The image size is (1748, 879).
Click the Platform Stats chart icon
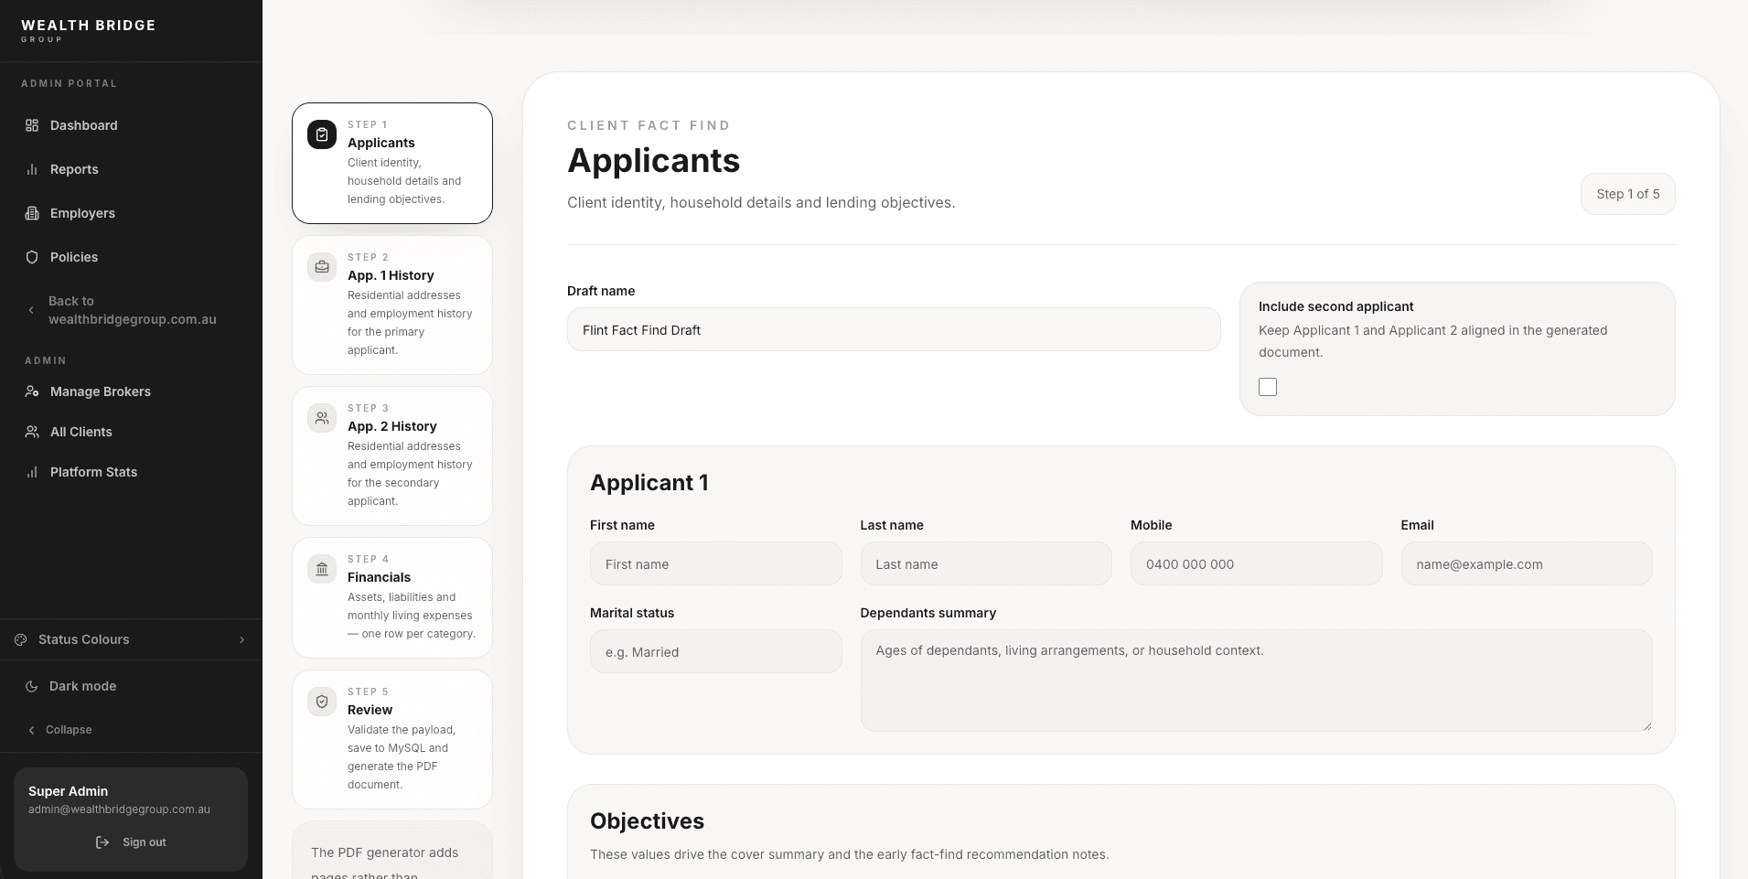click(x=32, y=472)
